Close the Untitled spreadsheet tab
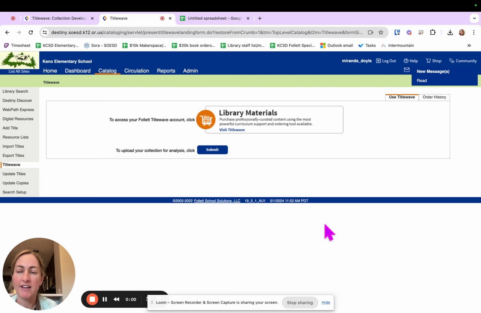 [x=248, y=18]
